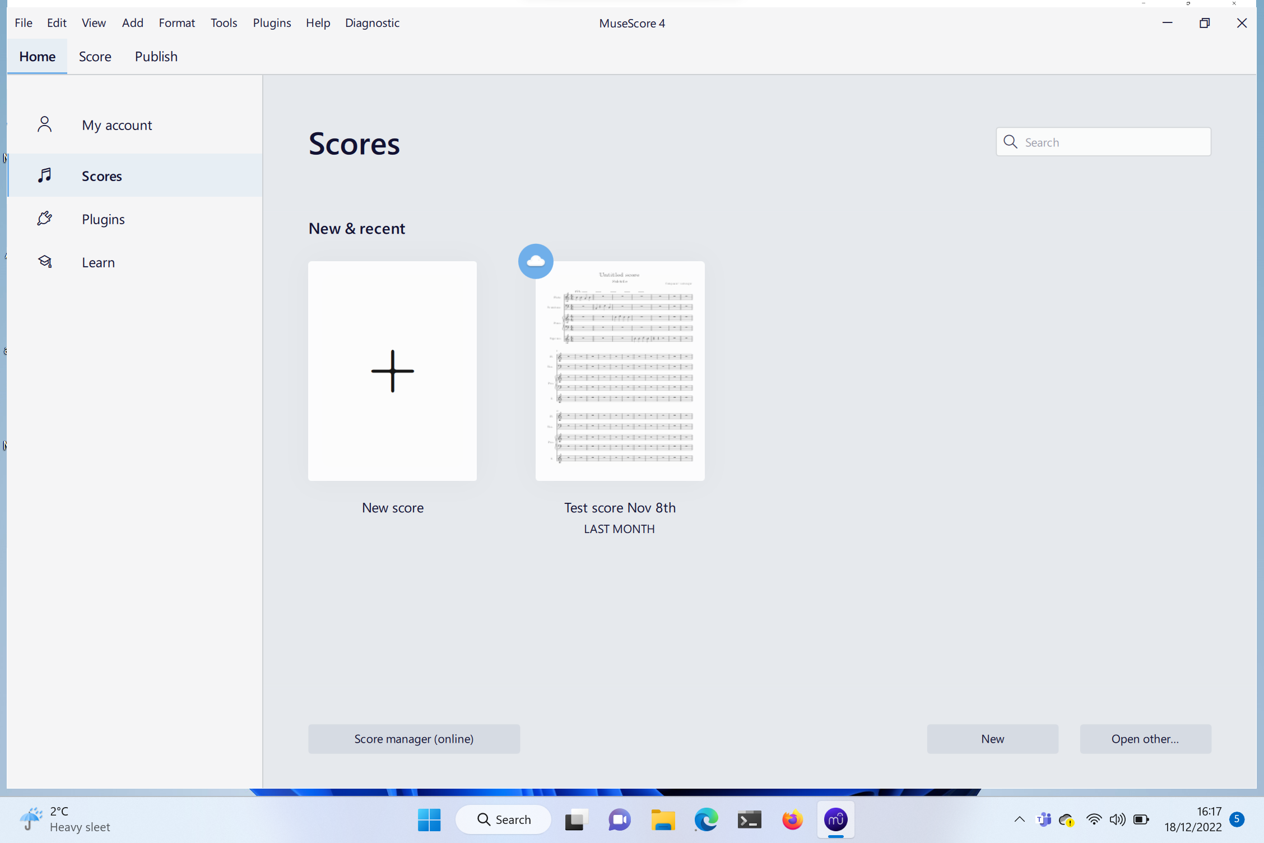Click the Scores music note icon in sidebar
1264x843 pixels.
[45, 175]
